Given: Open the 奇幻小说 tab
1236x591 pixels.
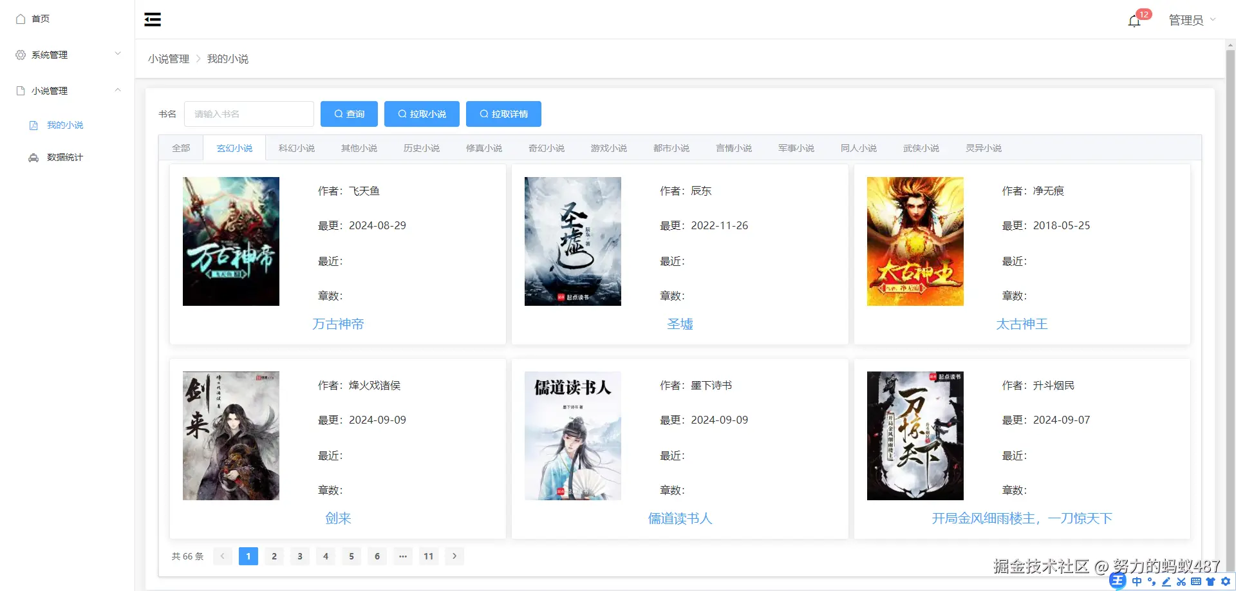Looking at the screenshot, I should point(547,148).
